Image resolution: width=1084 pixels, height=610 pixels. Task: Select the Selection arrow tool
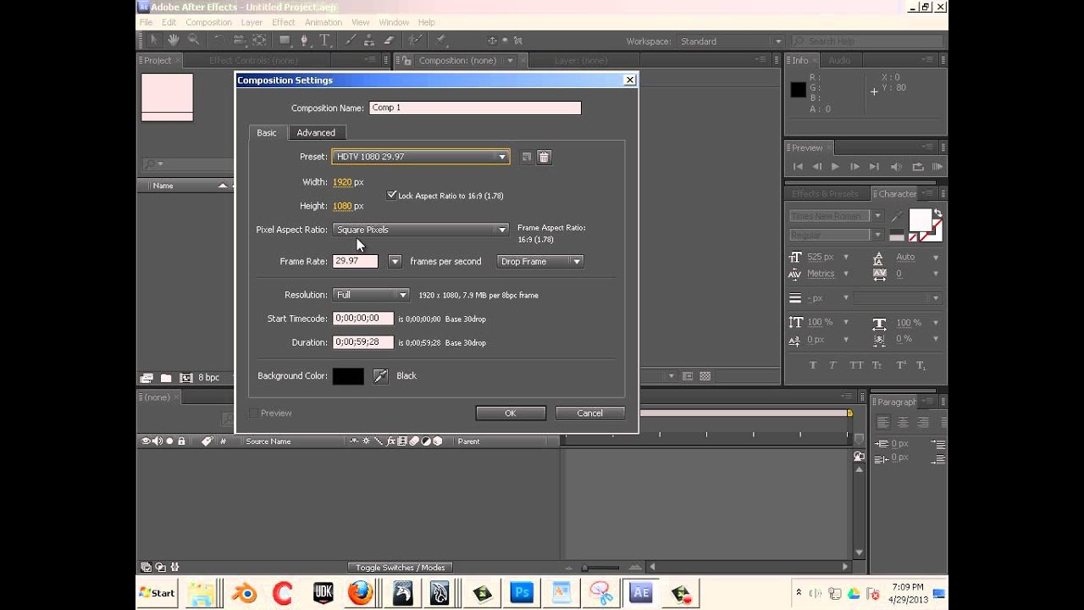tap(154, 41)
